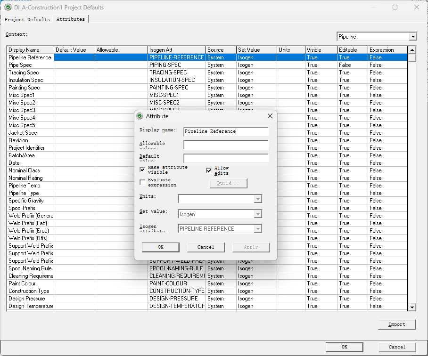Click the Import button

coord(396,324)
